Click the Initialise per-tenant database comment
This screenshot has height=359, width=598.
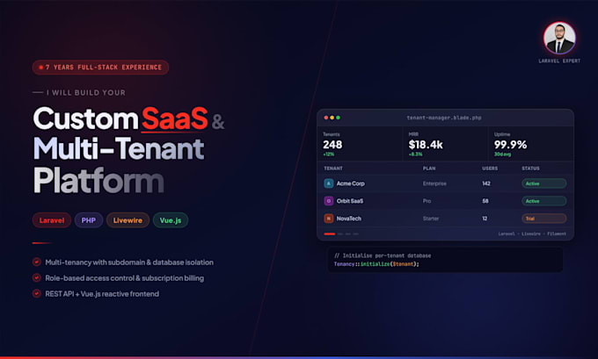[383, 255]
